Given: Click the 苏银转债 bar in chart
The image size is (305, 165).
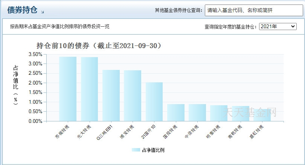Looking at the screenshot, I should [68, 89].
